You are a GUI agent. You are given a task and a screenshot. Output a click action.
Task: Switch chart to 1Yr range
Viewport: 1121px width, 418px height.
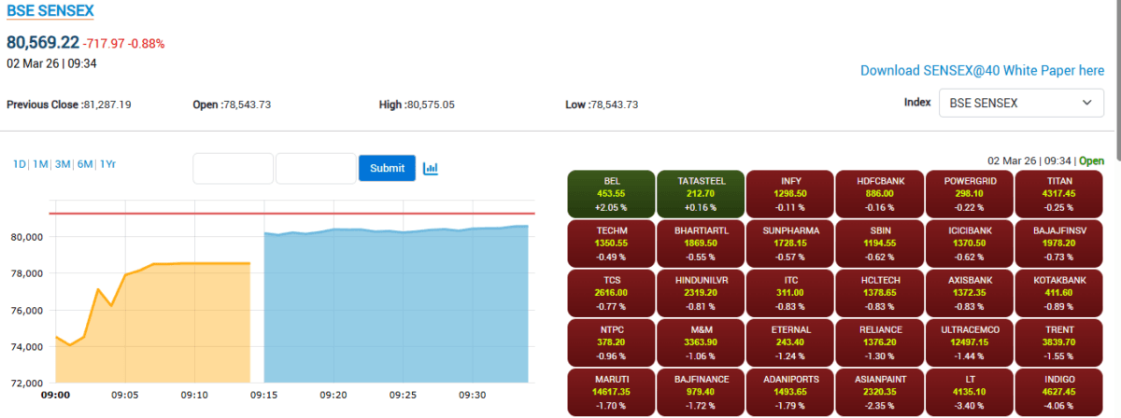(x=107, y=164)
